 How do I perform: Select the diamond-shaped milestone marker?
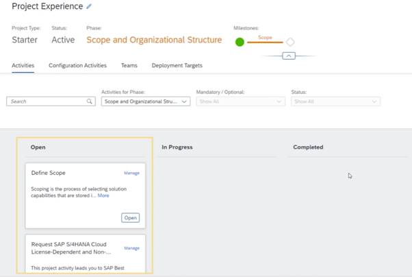(290, 42)
